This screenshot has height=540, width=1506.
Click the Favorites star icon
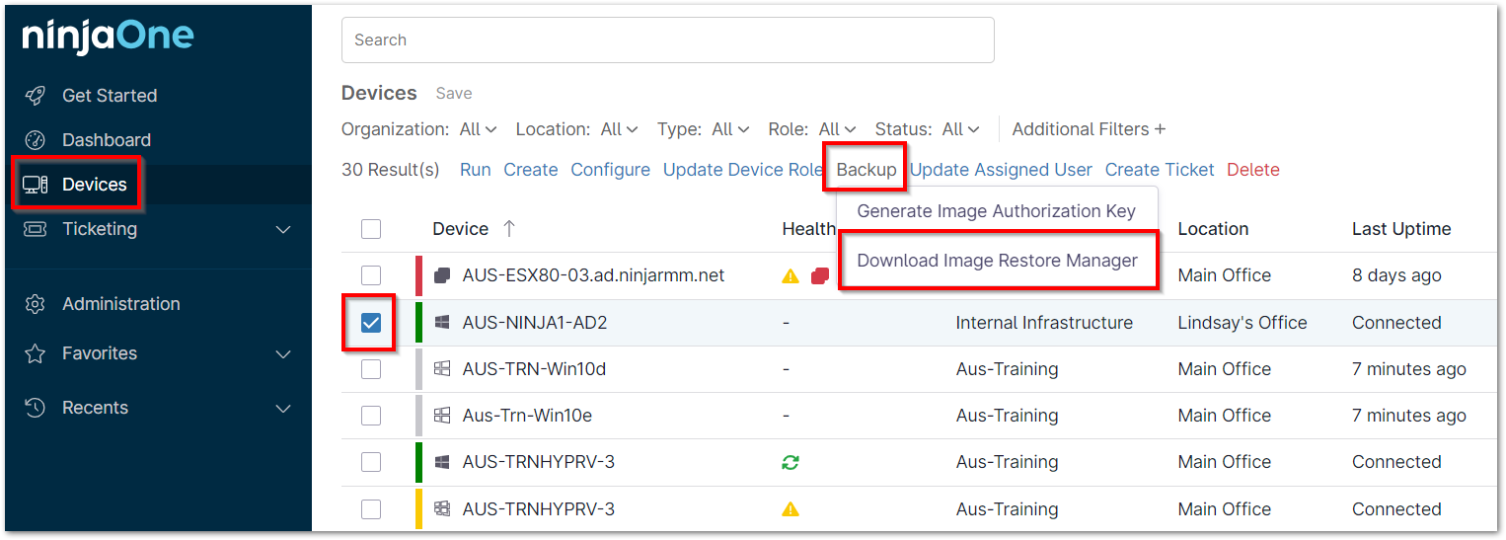(x=36, y=353)
